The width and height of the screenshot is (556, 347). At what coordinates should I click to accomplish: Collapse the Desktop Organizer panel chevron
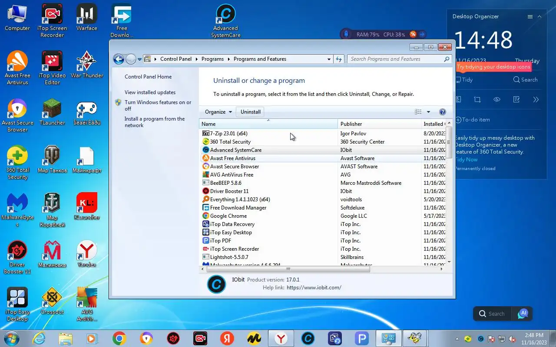(539, 16)
